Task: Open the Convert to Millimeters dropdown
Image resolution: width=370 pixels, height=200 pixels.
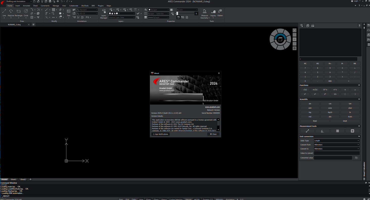Action: tap(337, 149)
